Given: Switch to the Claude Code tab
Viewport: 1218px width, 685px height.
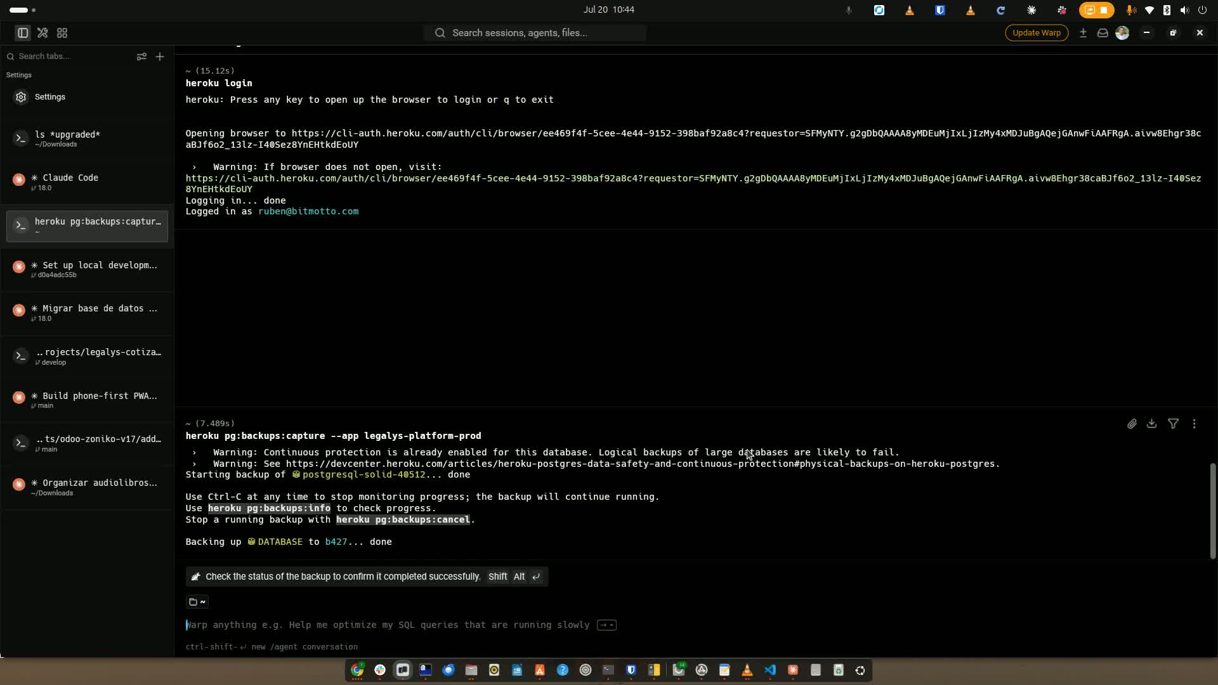Looking at the screenshot, I should (x=87, y=182).
